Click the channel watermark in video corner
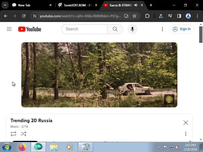The image size is (203, 152). 169,99
